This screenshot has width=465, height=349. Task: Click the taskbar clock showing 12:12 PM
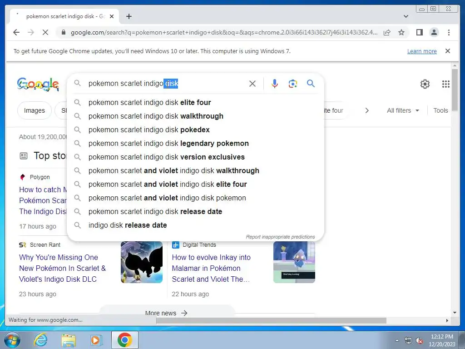click(442, 340)
